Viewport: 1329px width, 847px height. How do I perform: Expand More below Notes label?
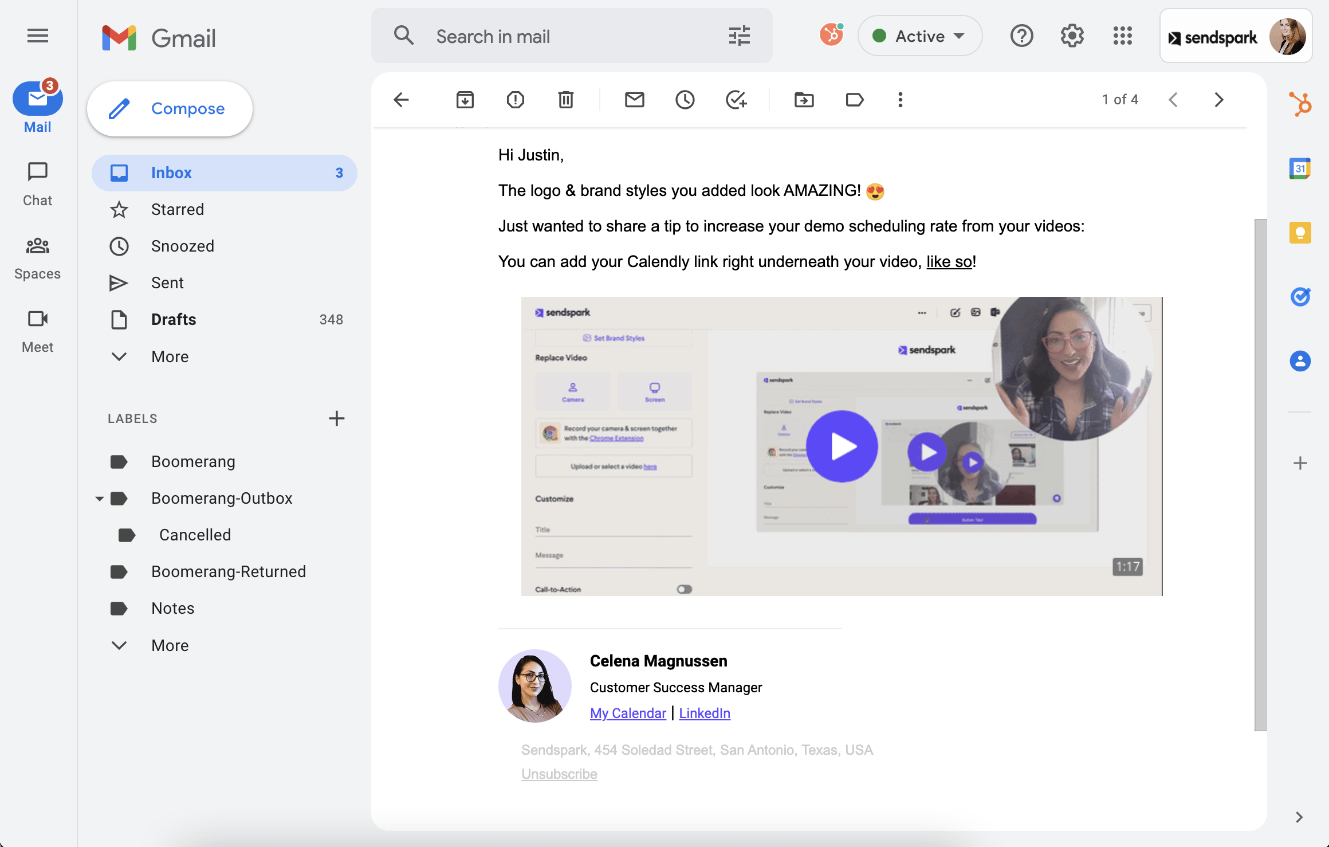pyautogui.click(x=225, y=645)
